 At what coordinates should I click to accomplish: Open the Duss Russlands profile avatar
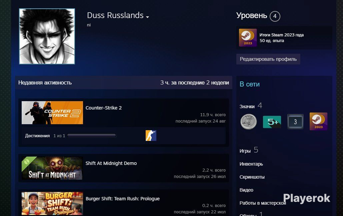[x=47, y=36]
